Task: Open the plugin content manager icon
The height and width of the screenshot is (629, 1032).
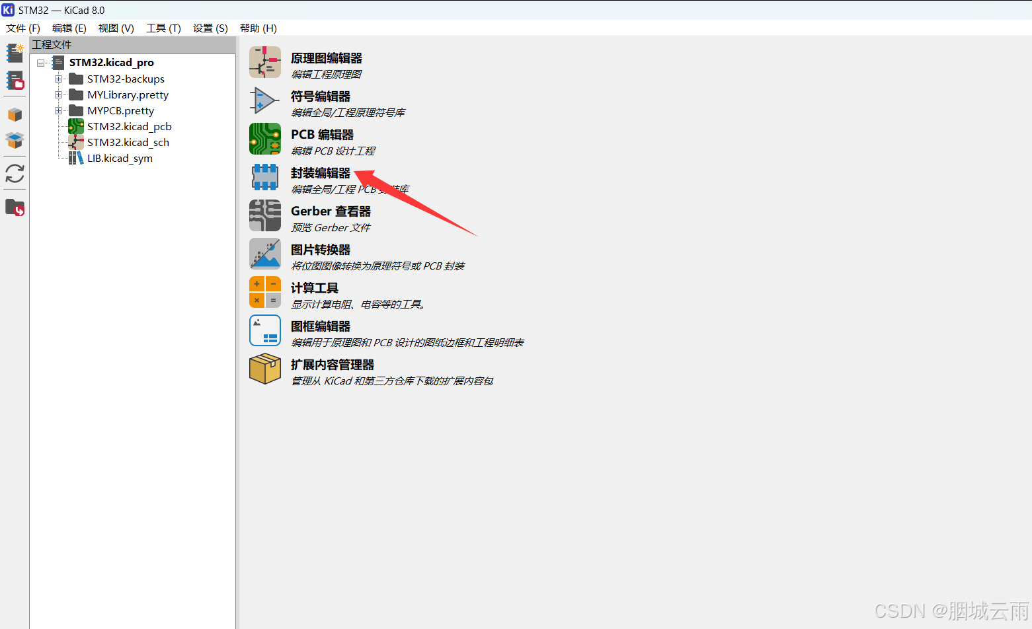Action: [265, 369]
